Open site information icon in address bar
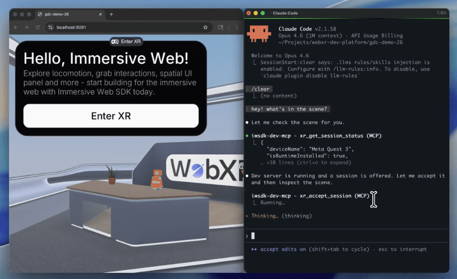The image size is (457, 279). pyautogui.click(x=50, y=27)
